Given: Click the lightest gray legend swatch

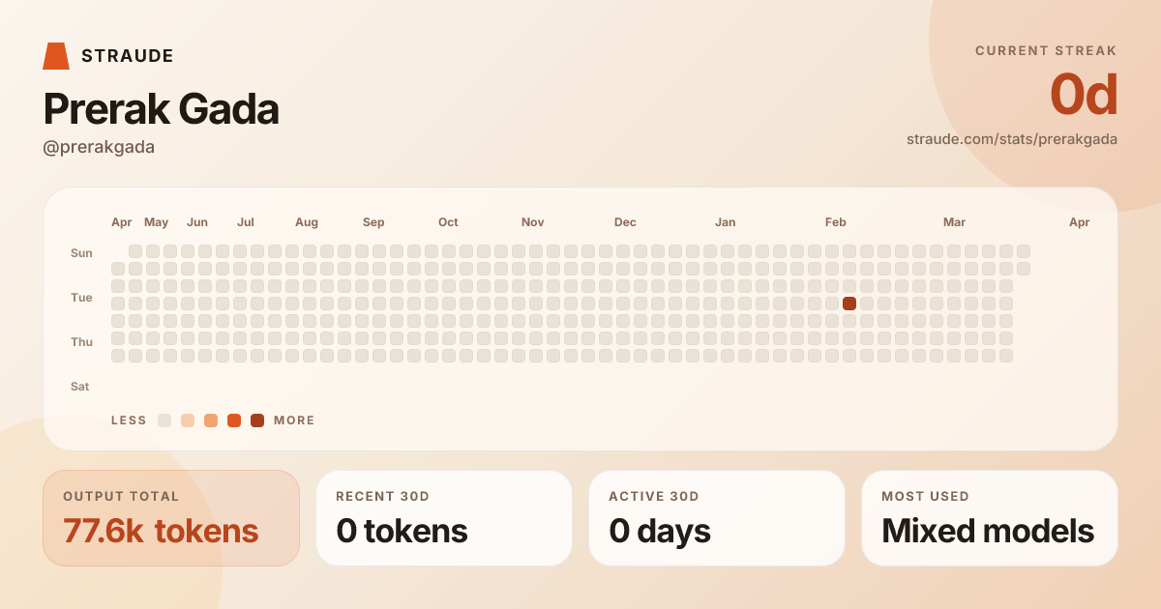Looking at the screenshot, I should pyautogui.click(x=164, y=420).
